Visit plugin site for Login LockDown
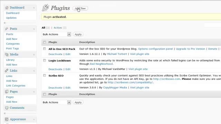The height and width of the screenshot is (124, 221). pyautogui.click(x=138, y=69)
